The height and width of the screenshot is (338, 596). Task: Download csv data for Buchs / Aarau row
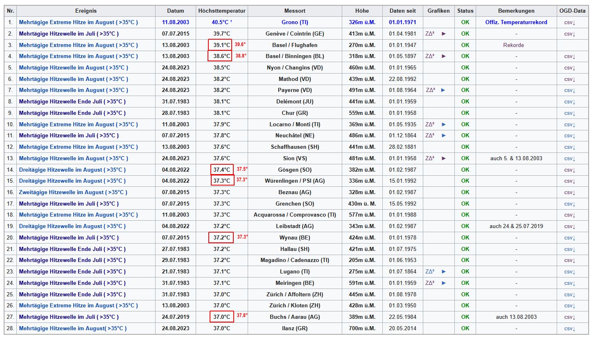[570, 317]
